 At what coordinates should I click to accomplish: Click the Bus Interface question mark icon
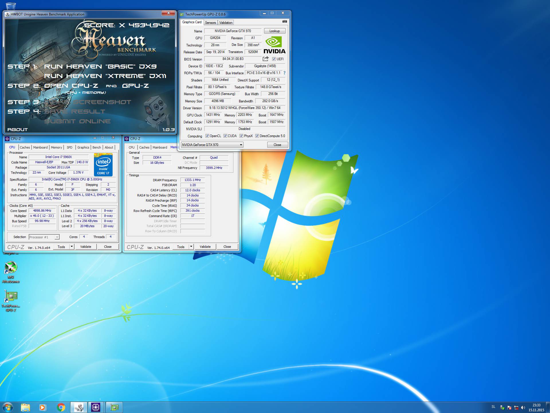(x=284, y=73)
